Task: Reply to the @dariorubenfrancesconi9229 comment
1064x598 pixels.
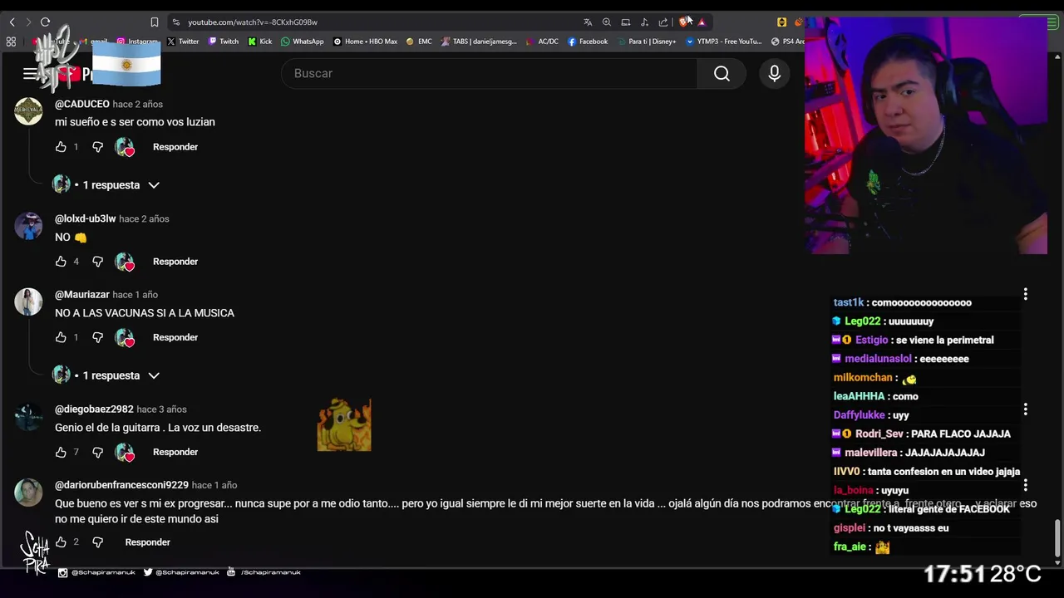Action: 148,542
